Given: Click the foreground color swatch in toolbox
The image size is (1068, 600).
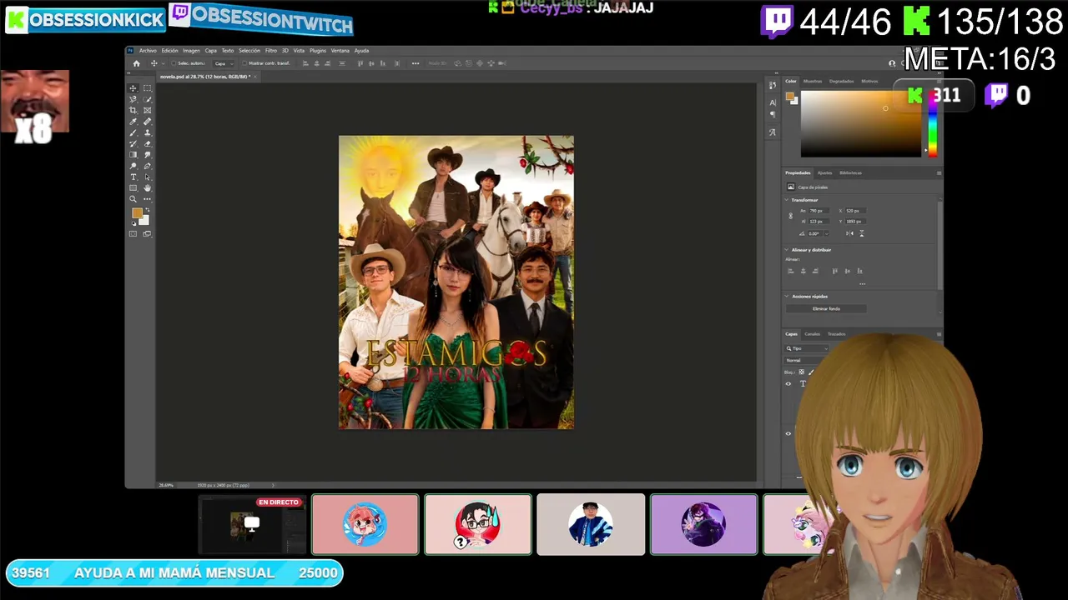Looking at the screenshot, I should pos(137,212).
